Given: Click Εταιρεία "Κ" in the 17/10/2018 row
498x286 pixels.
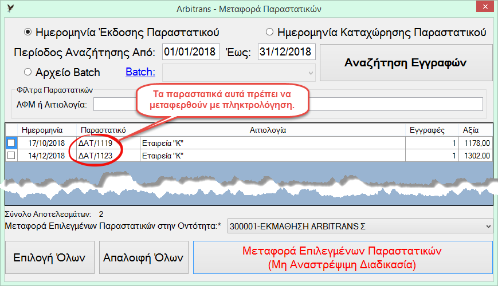Looking at the screenshot, I should pos(273,143).
